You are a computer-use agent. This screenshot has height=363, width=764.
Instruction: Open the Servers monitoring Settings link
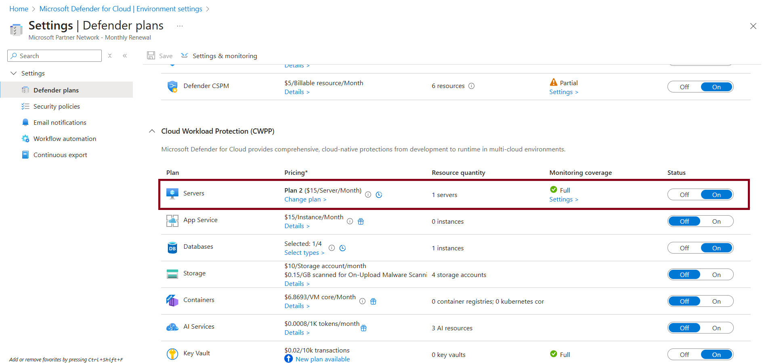pyautogui.click(x=564, y=199)
